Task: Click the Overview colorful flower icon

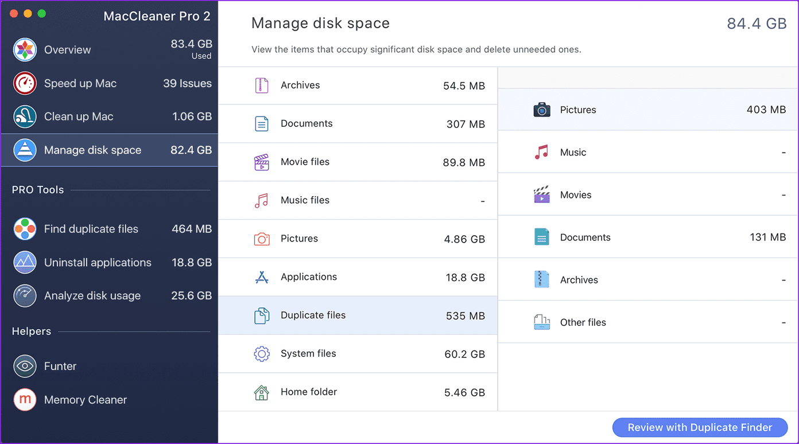Action: pyautogui.click(x=25, y=50)
